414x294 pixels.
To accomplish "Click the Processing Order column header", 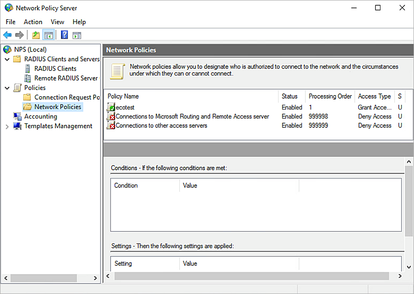I will (x=330, y=96).
